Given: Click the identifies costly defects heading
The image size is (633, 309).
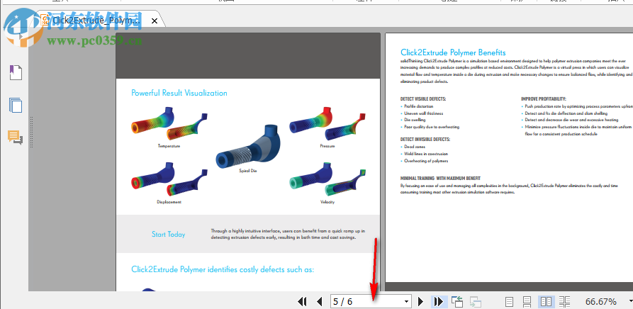Looking at the screenshot, I should 223,269.
